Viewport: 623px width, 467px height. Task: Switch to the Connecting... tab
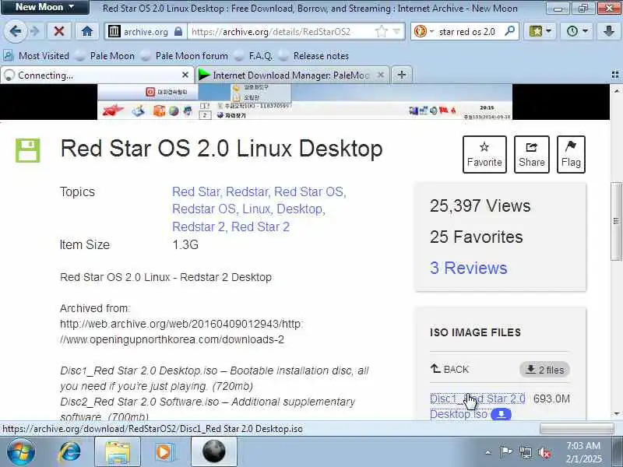(97, 75)
